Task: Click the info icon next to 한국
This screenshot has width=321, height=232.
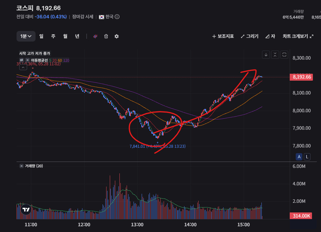Action: point(117,17)
